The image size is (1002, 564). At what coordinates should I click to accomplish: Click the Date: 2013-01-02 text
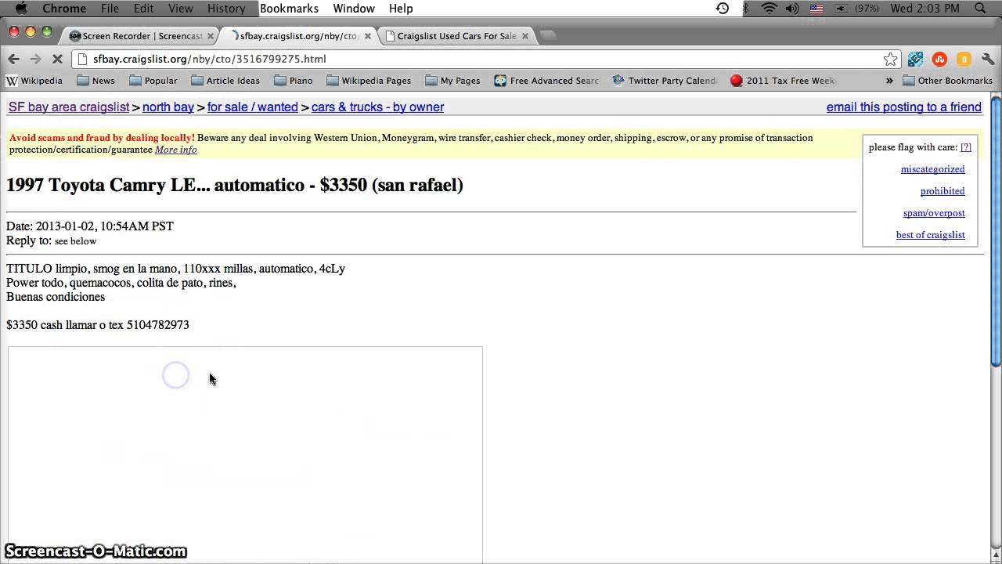click(90, 226)
